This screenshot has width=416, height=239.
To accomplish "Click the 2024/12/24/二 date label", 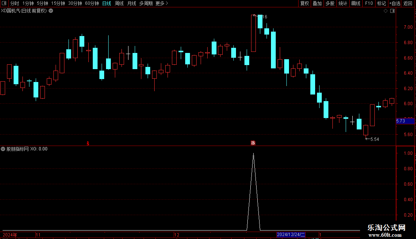I will click(x=291, y=235).
